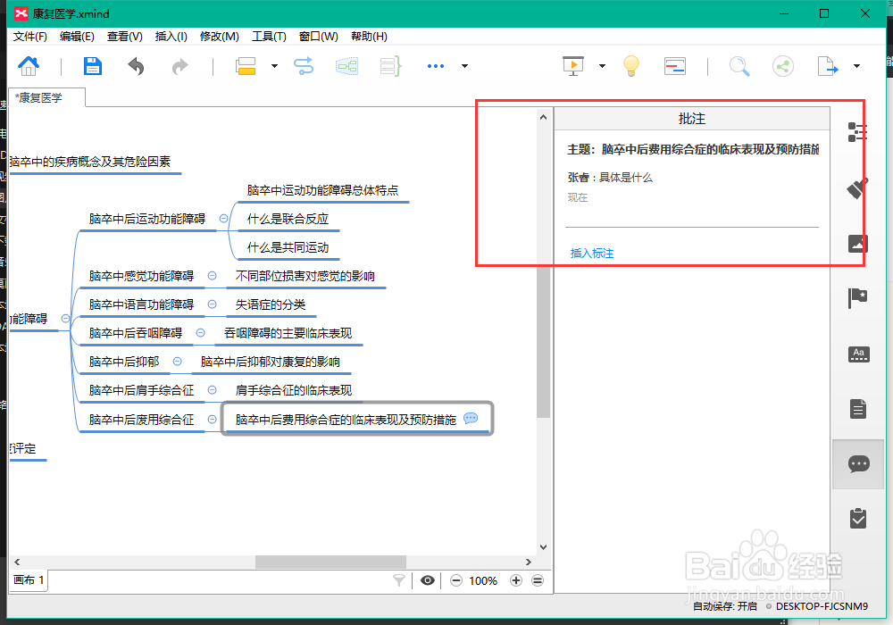893x625 pixels.
Task: Open the topic style dropdown arrow
Action: click(273, 65)
